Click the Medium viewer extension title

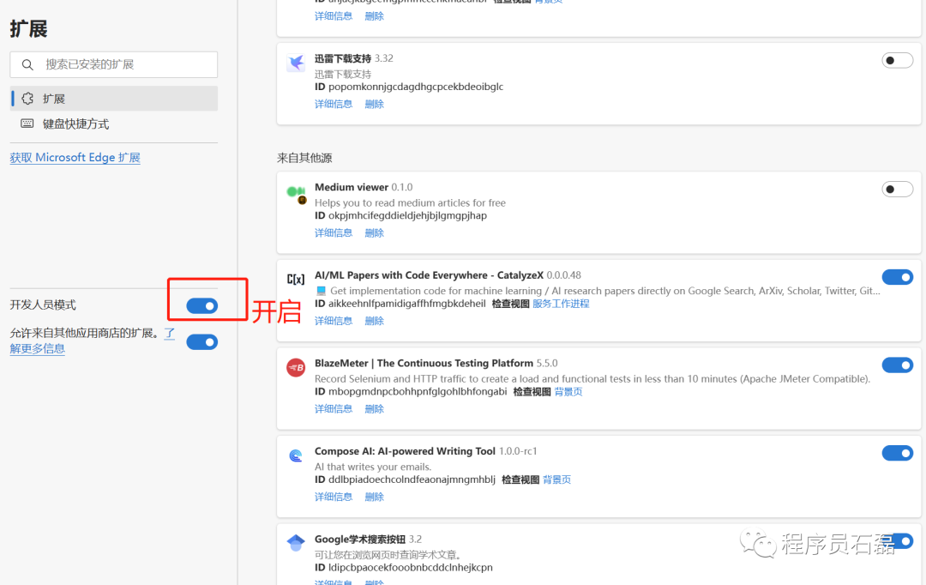352,187
